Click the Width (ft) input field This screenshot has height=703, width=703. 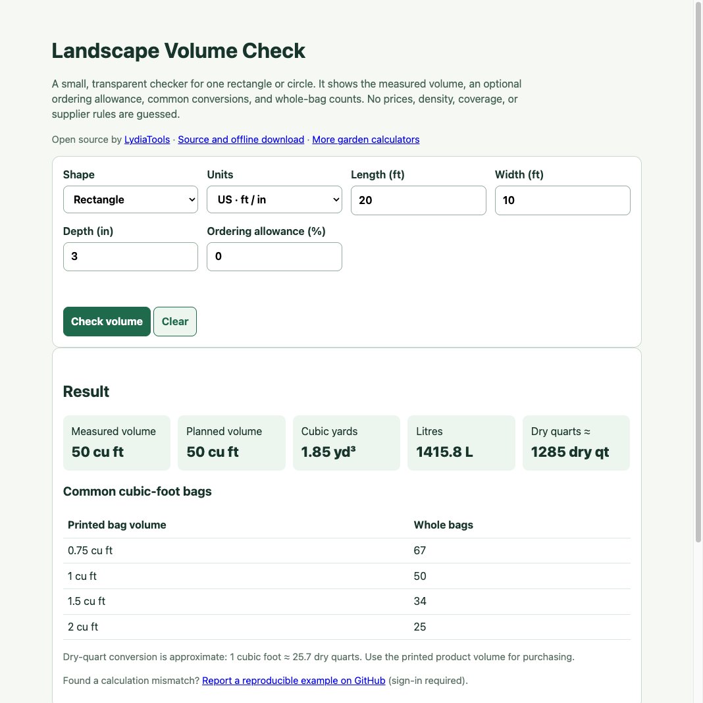pyautogui.click(x=562, y=200)
